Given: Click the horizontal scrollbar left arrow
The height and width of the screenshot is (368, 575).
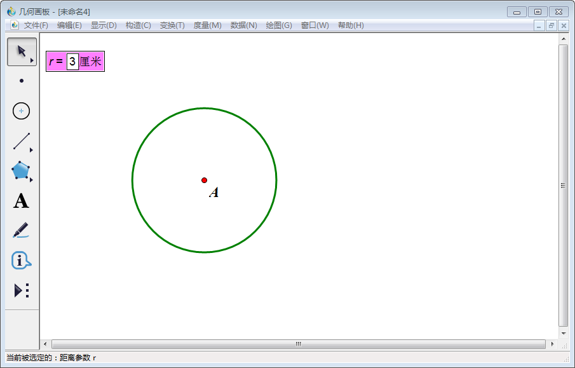Looking at the screenshot, I should click(x=45, y=344).
